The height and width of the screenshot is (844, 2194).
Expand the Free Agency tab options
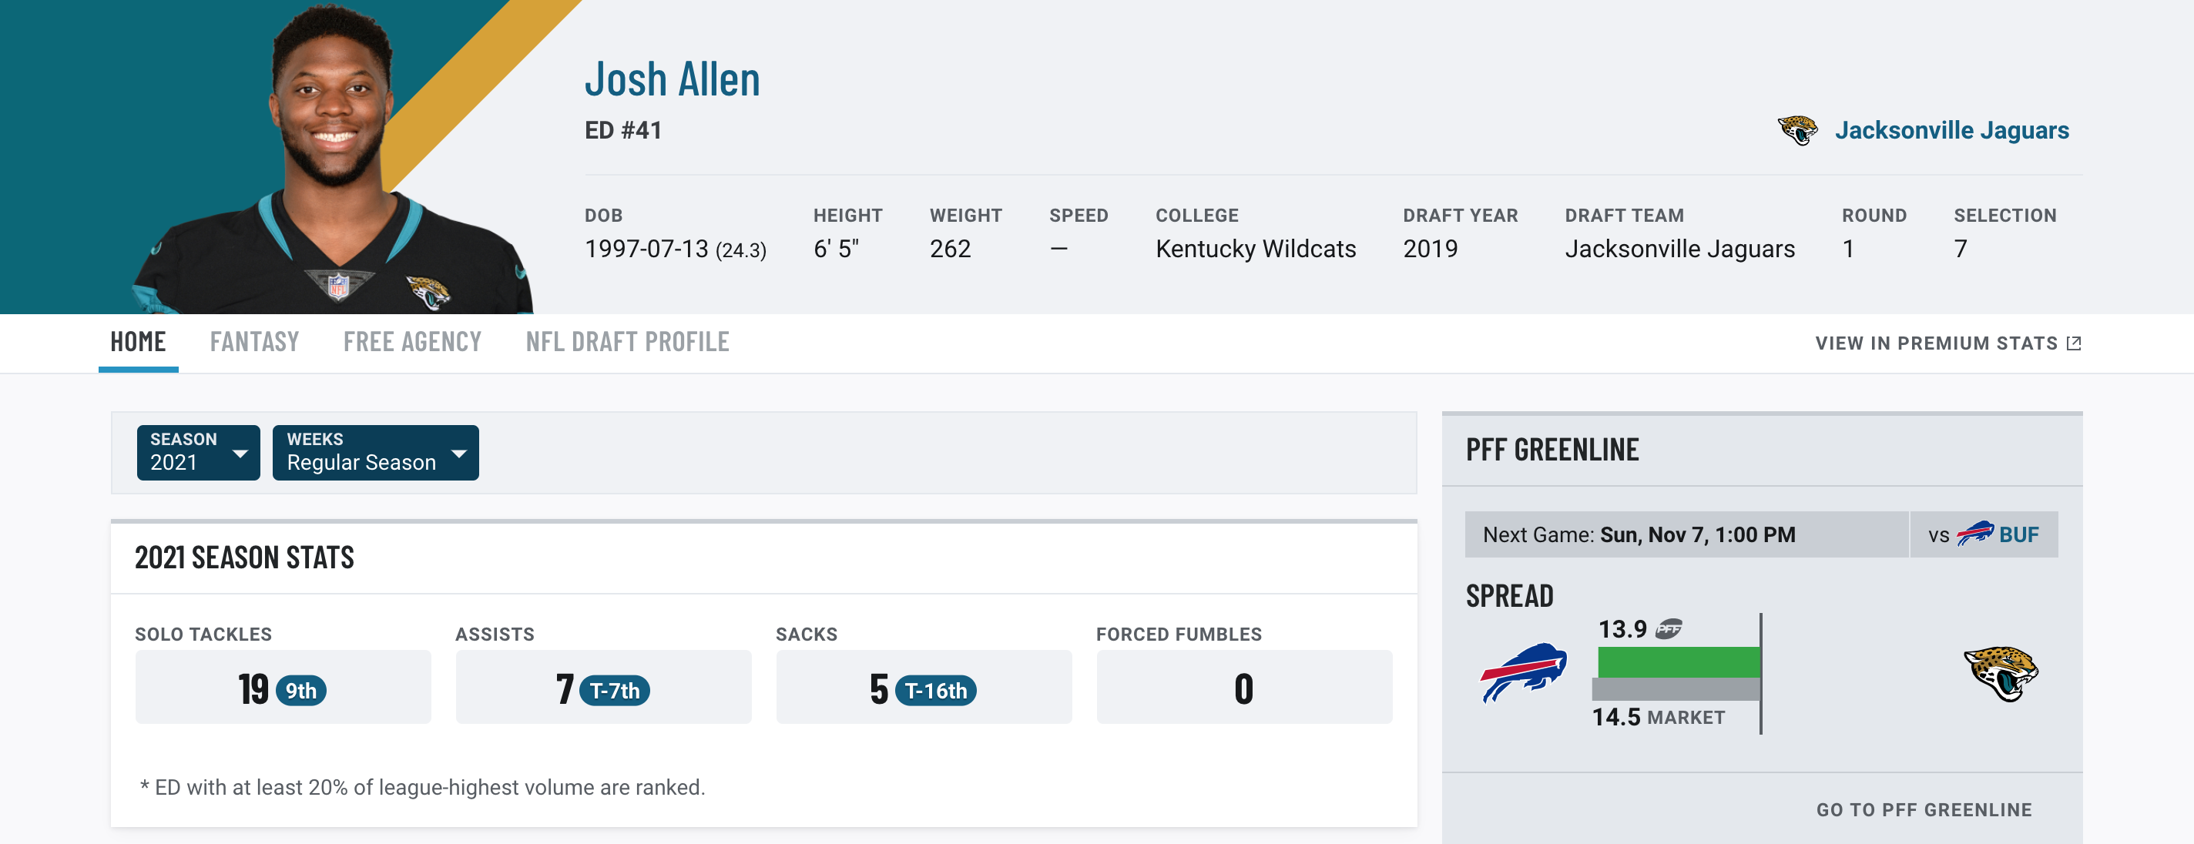[413, 340]
